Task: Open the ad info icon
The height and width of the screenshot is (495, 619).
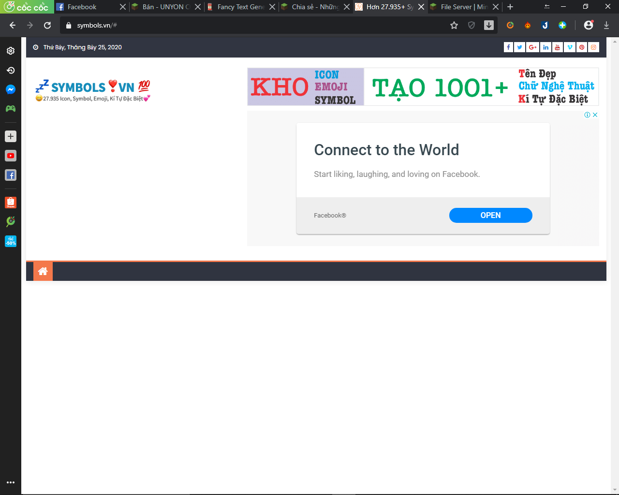Action: point(587,115)
